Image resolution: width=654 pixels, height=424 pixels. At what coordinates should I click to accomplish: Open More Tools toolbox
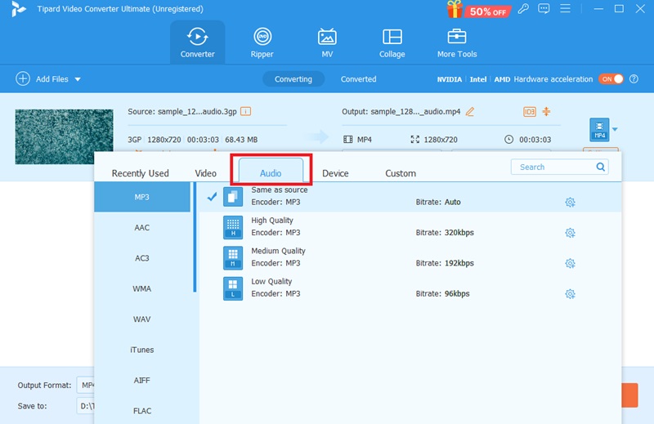(x=457, y=42)
